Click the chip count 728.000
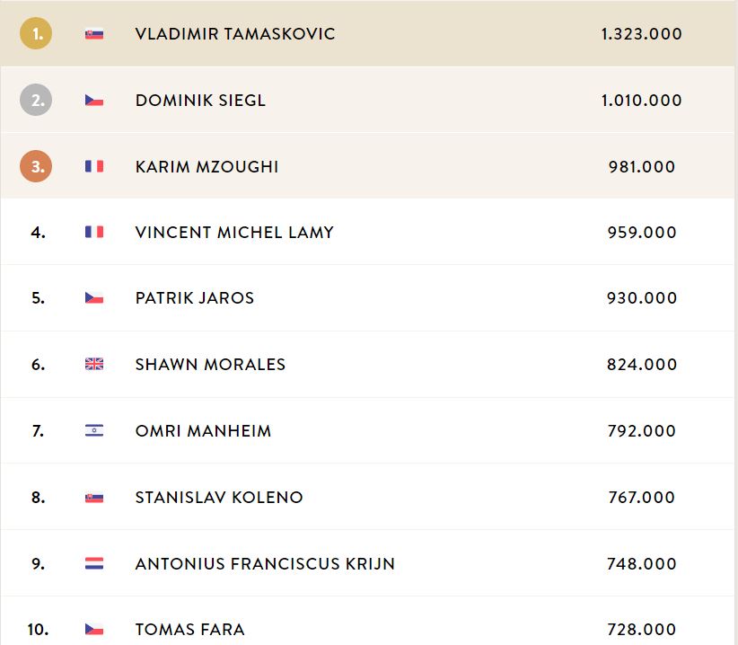Viewport: 738px width, 645px height. coord(642,630)
